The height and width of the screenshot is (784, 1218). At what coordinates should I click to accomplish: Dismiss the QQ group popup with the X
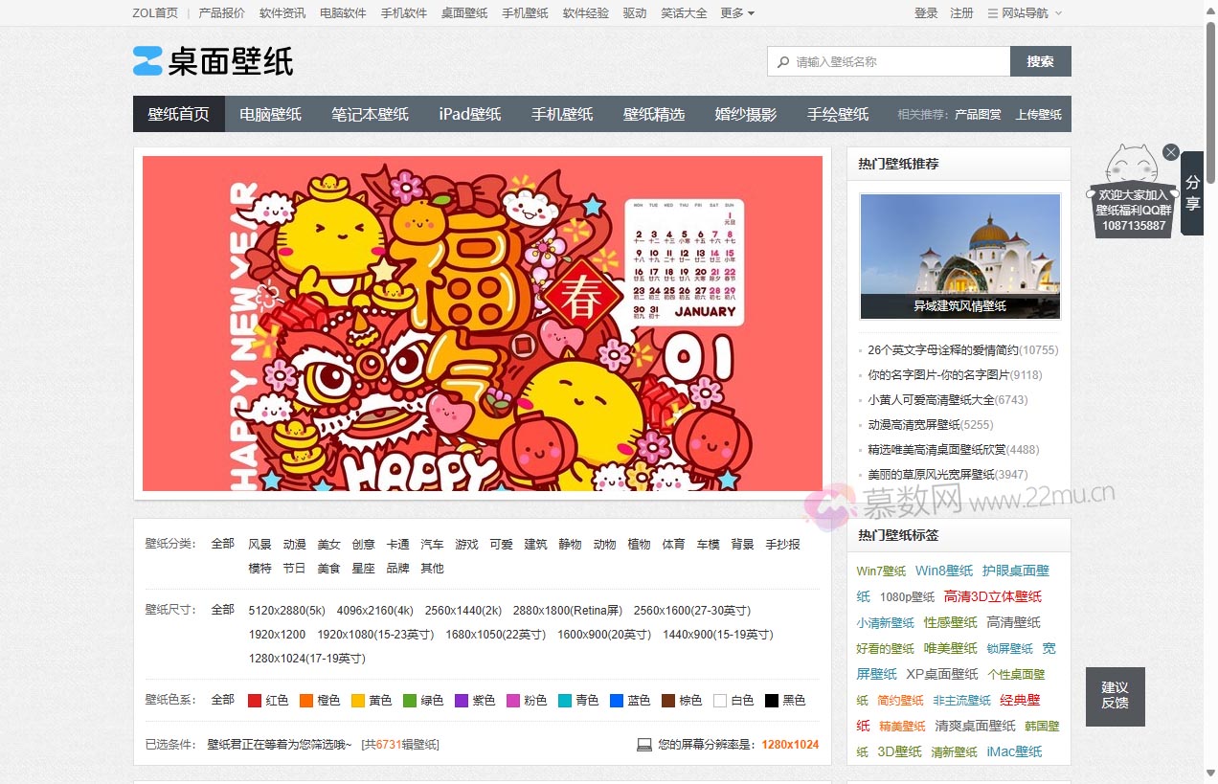1170,152
